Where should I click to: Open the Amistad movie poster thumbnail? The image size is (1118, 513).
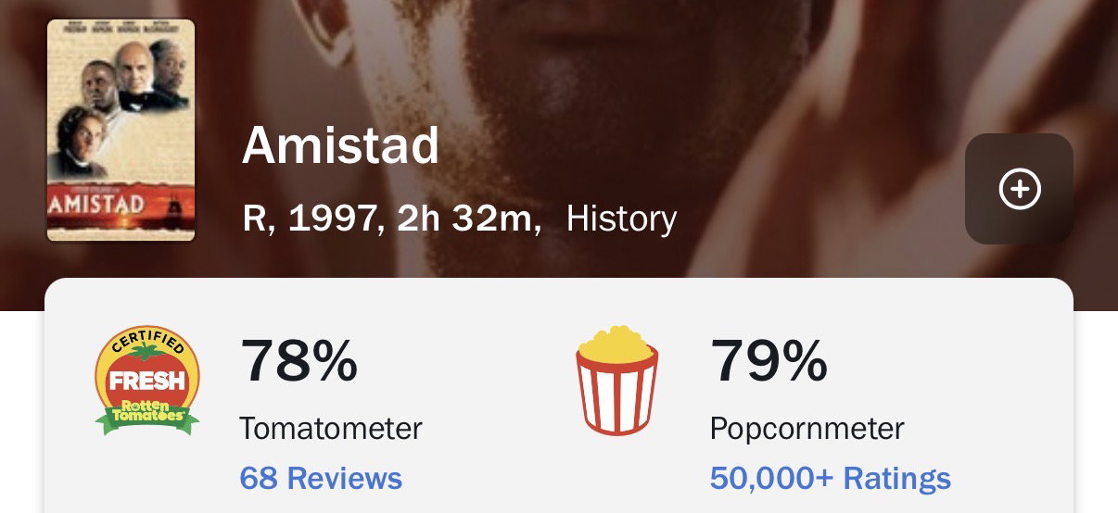pyautogui.click(x=121, y=131)
